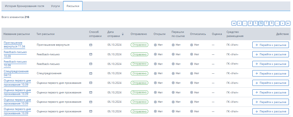Go to the previous page arrow
Image resolution: width=293 pixels, height=117 pixels.
[x=239, y=23]
